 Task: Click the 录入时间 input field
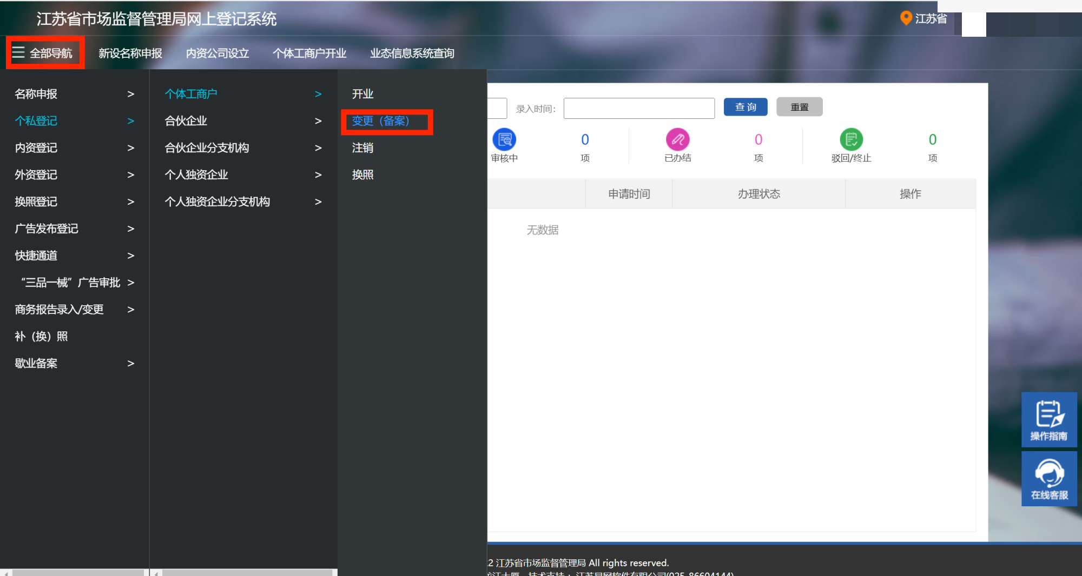tap(638, 108)
